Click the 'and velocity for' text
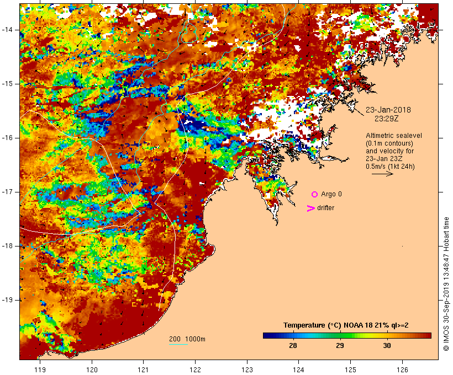Screen dimensions: 453x375 tap(389, 151)
